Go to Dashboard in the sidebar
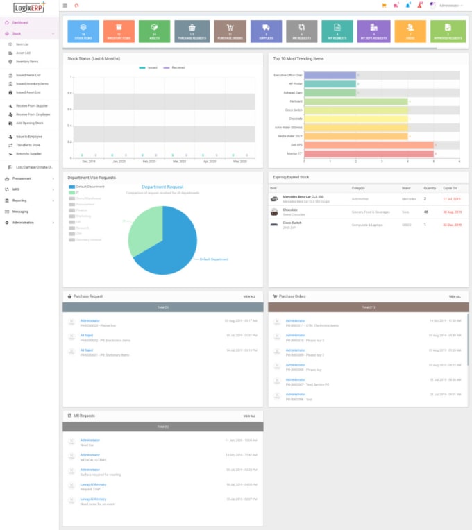Screen dimensions: 472x530 point(29,23)
